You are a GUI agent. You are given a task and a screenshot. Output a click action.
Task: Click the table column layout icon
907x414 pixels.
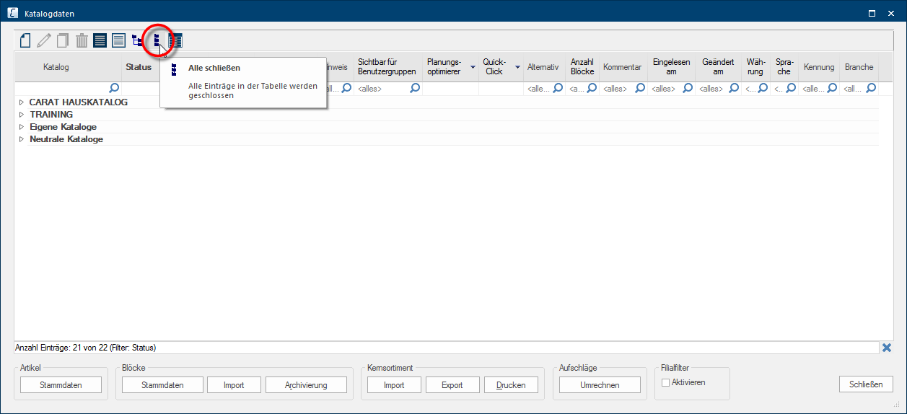click(175, 41)
